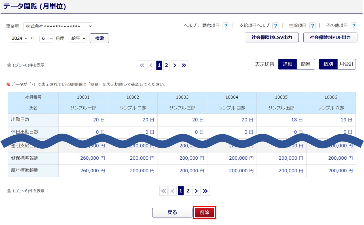Open the 勤怠項目 help question icon

226,26
